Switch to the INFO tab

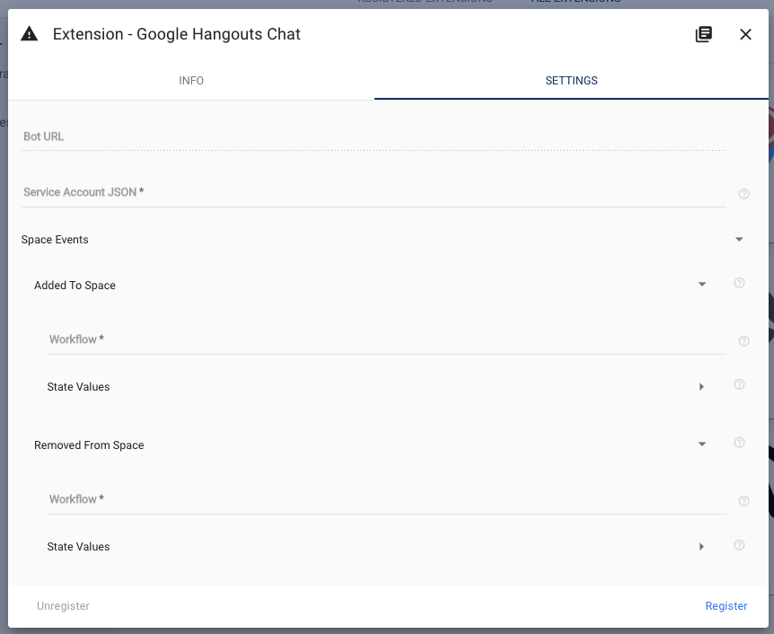[x=191, y=81]
